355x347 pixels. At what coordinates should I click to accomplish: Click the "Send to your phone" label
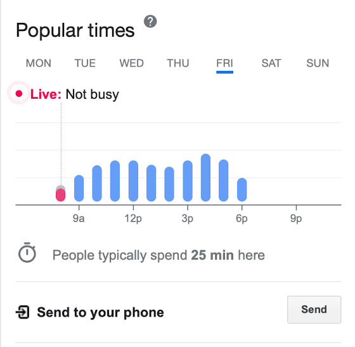101,312
